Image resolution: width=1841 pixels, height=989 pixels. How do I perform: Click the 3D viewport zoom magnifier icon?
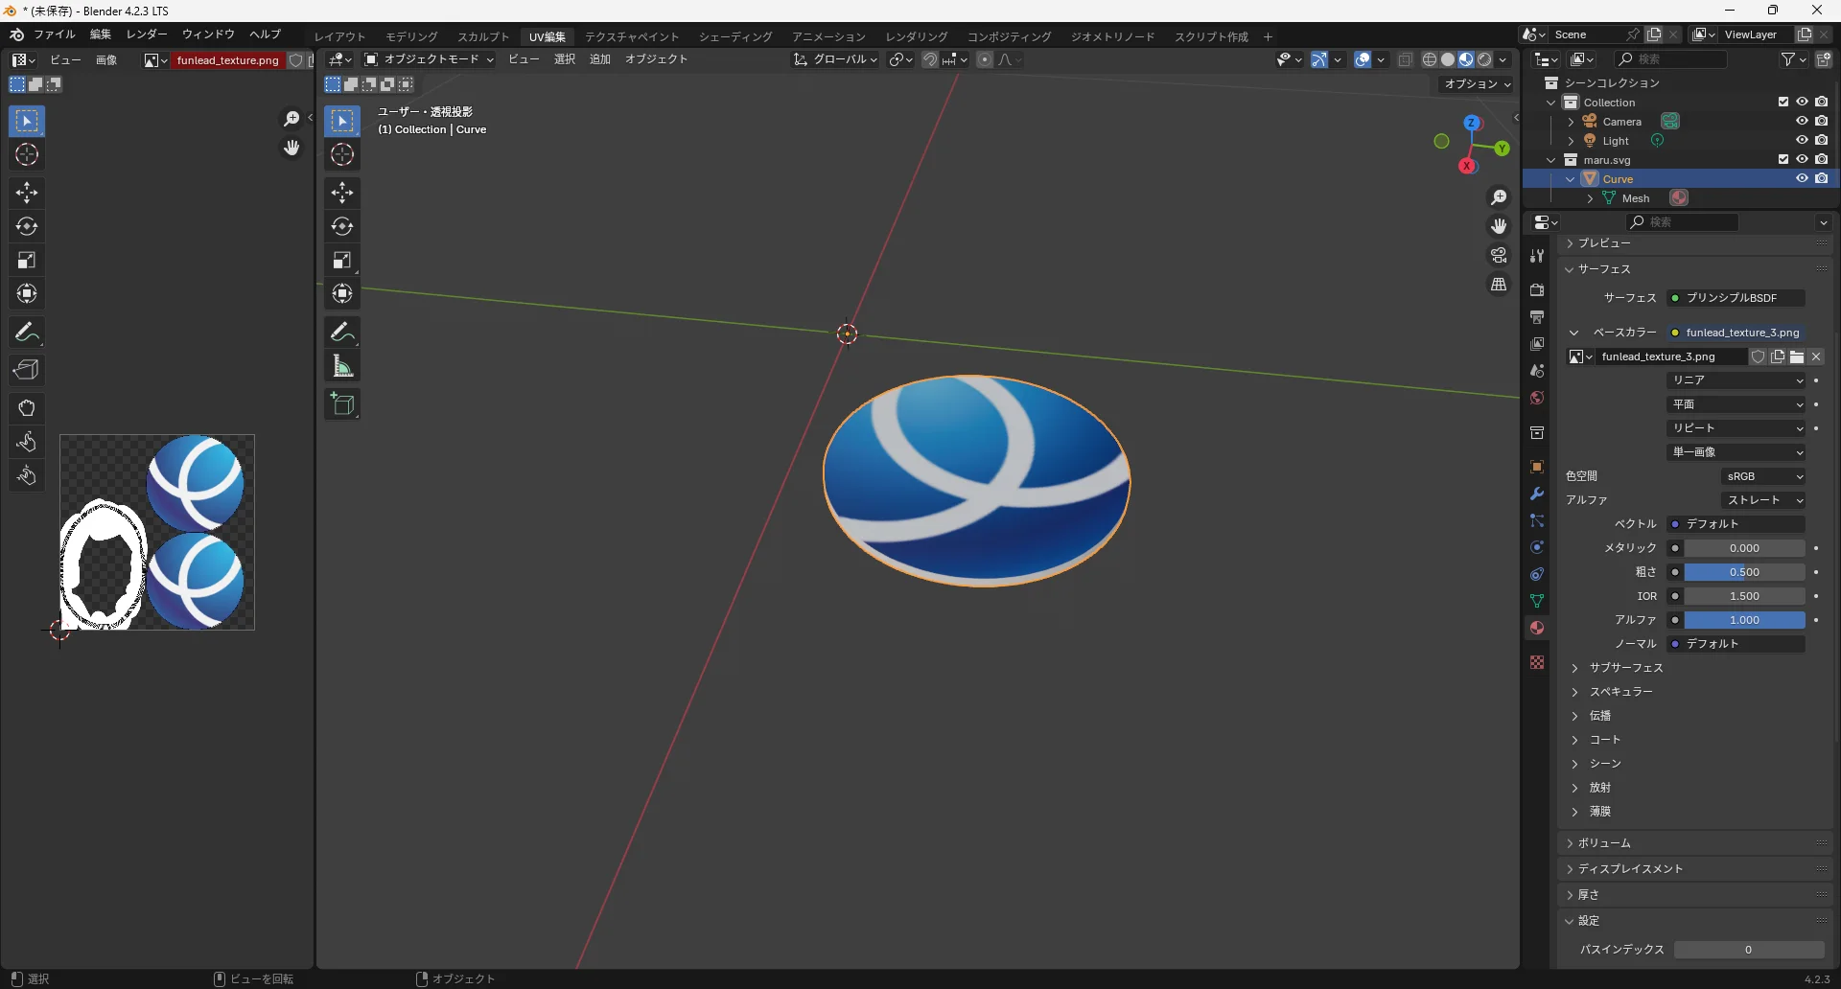pyautogui.click(x=1499, y=197)
